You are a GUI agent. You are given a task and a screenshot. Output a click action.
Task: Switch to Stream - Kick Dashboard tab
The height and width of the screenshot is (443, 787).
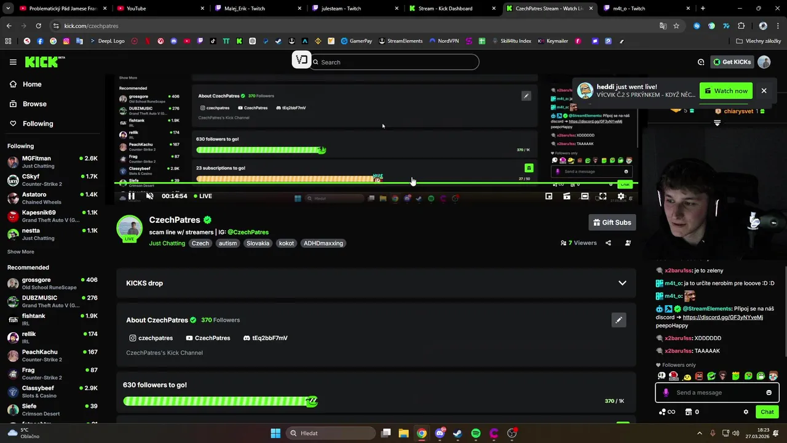click(x=453, y=8)
